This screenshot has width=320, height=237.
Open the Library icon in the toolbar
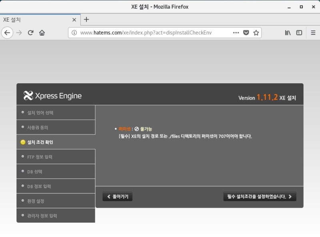pyautogui.click(x=287, y=33)
